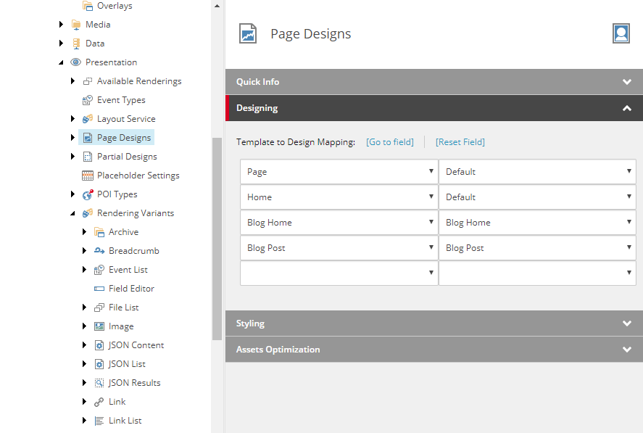Click the Page Designs tree icon

(x=87, y=138)
